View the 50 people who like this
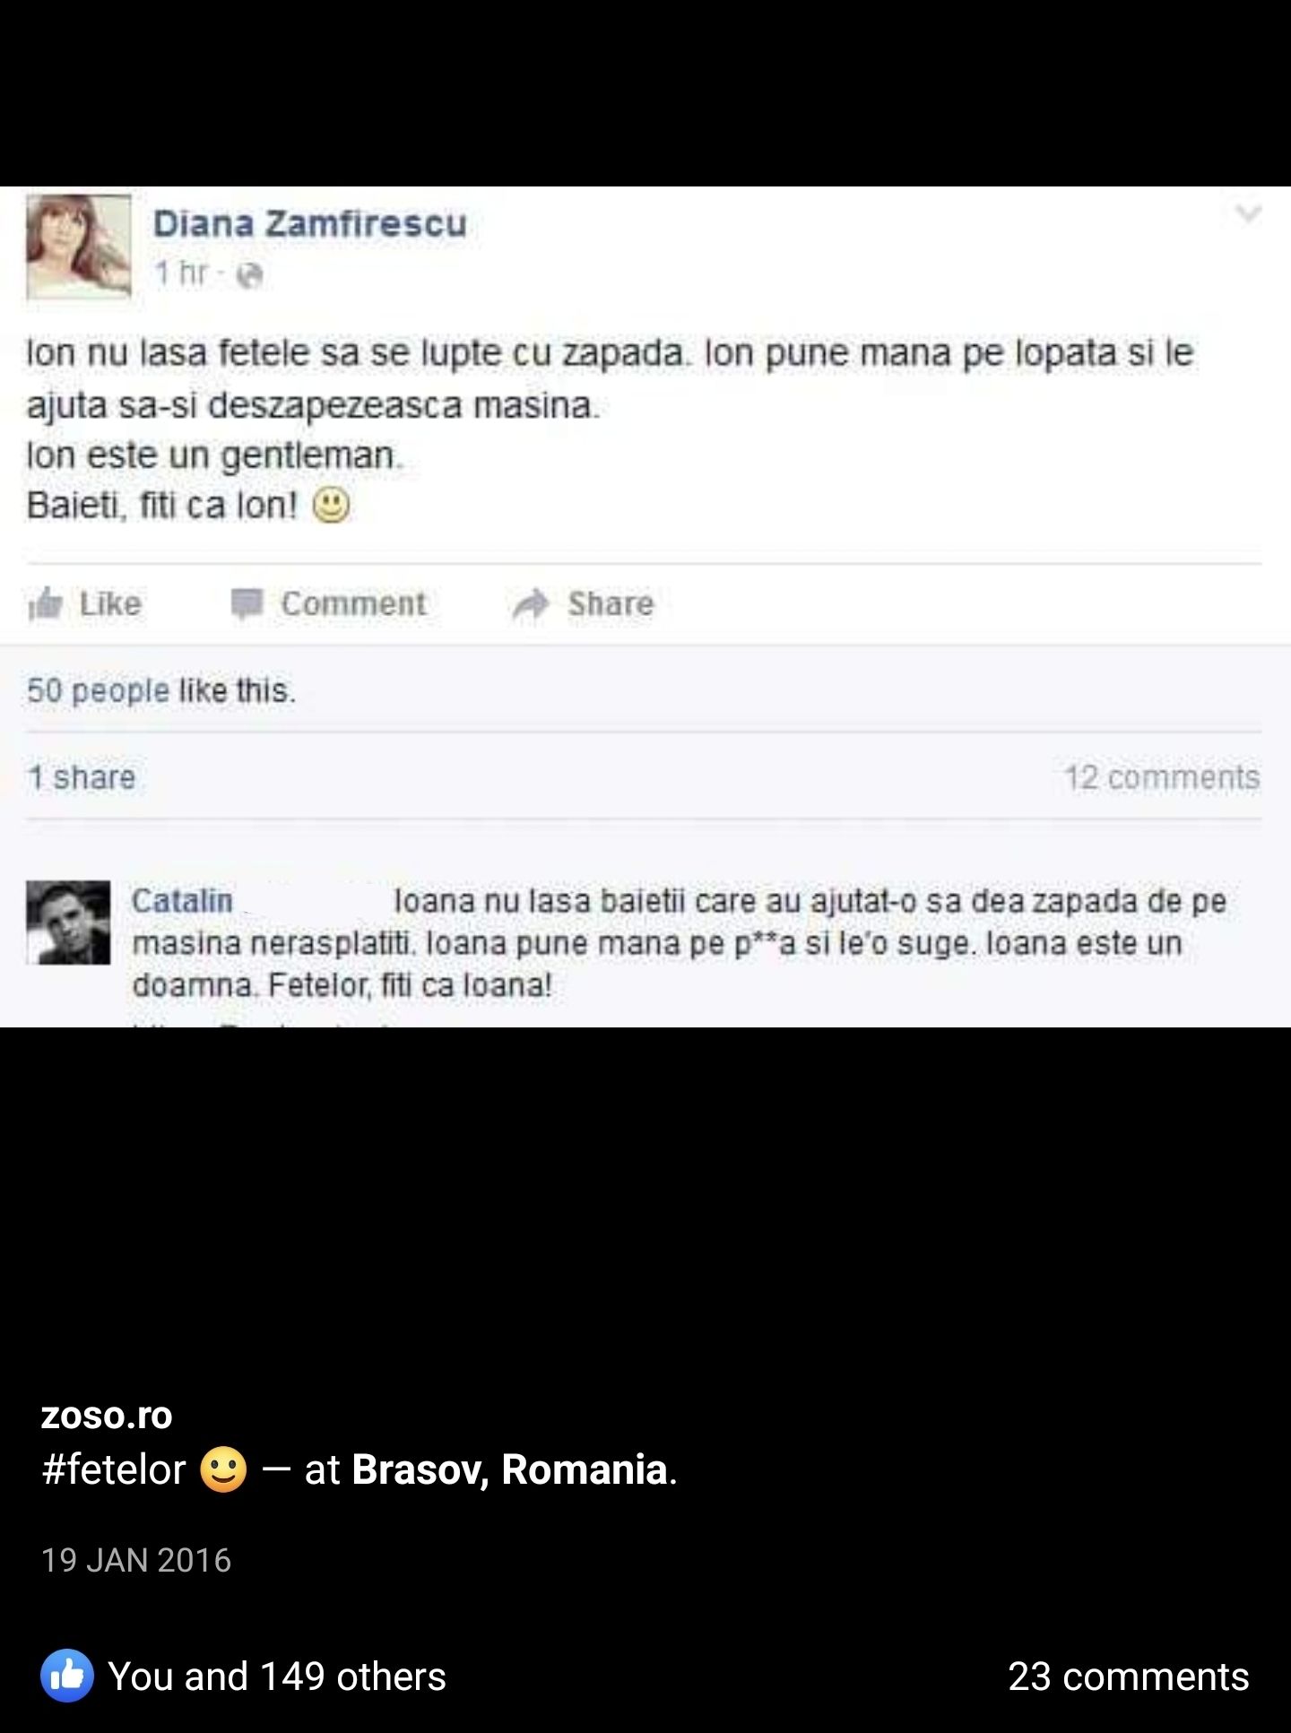Screen dimensions: 1291x1733 point(160,690)
